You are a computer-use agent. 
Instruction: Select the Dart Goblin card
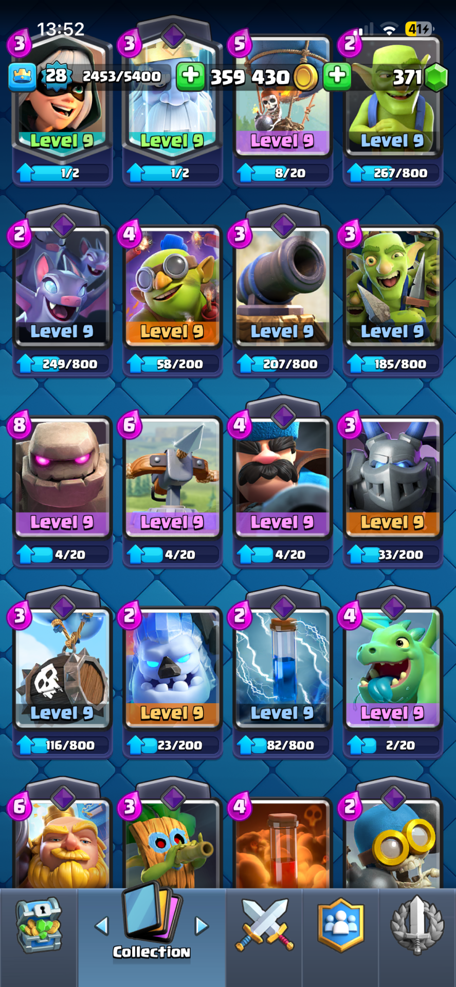click(172, 843)
